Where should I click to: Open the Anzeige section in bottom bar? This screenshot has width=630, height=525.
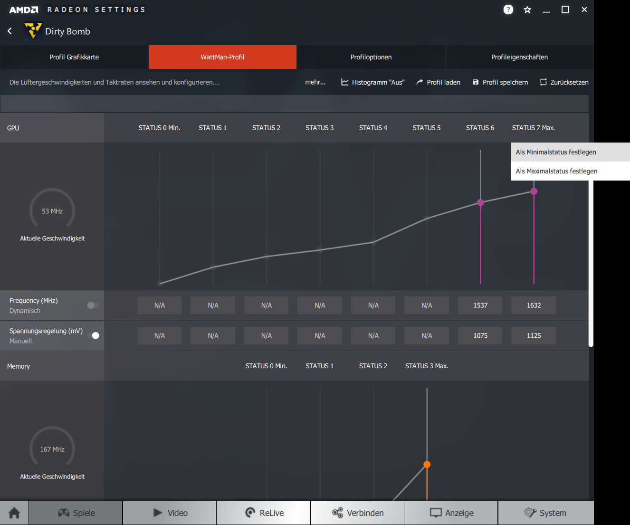click(x=451, y=513)
